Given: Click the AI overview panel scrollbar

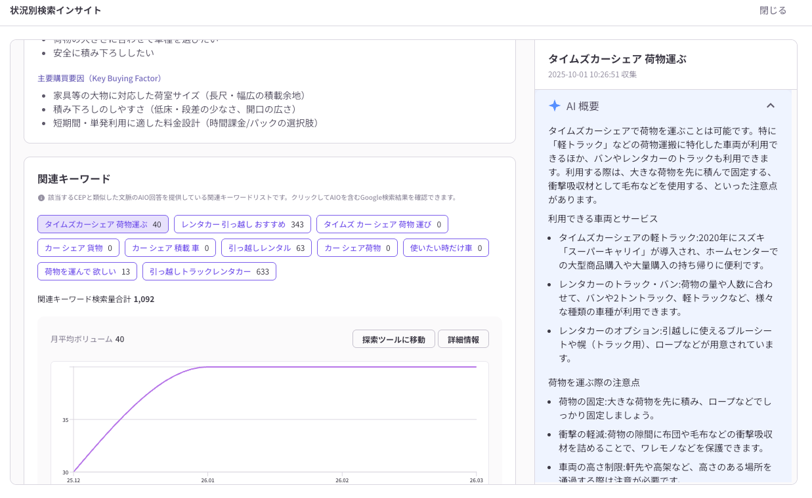Looking at the screenshot, I should [x=794, y=286].
